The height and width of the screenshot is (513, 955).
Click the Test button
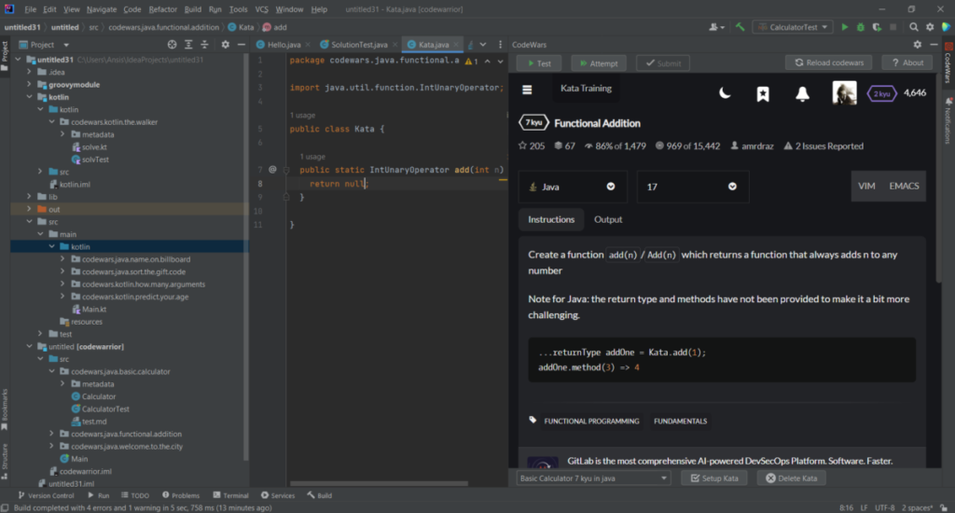[x=539, y=63]
